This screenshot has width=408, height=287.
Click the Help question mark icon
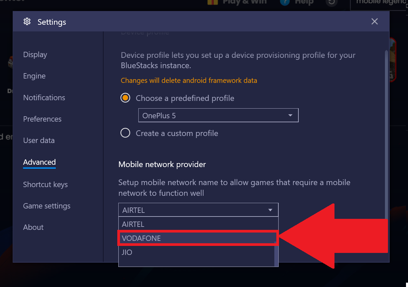285,2
